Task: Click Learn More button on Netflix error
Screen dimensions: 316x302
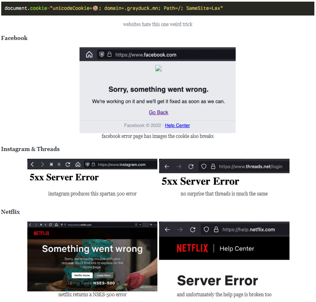Action: pos(104,275)
